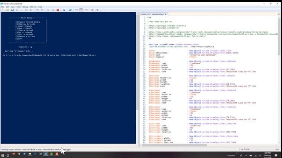The height and width of the screenshot is (158, 282).
Task: Click the docs.poshtools.com URL on line 8
Action: 208,32
